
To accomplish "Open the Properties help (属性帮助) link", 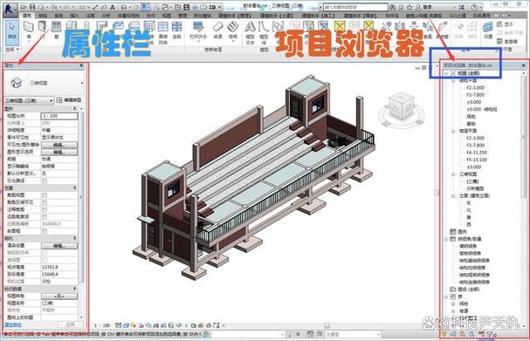I will [x=13, y=324].
